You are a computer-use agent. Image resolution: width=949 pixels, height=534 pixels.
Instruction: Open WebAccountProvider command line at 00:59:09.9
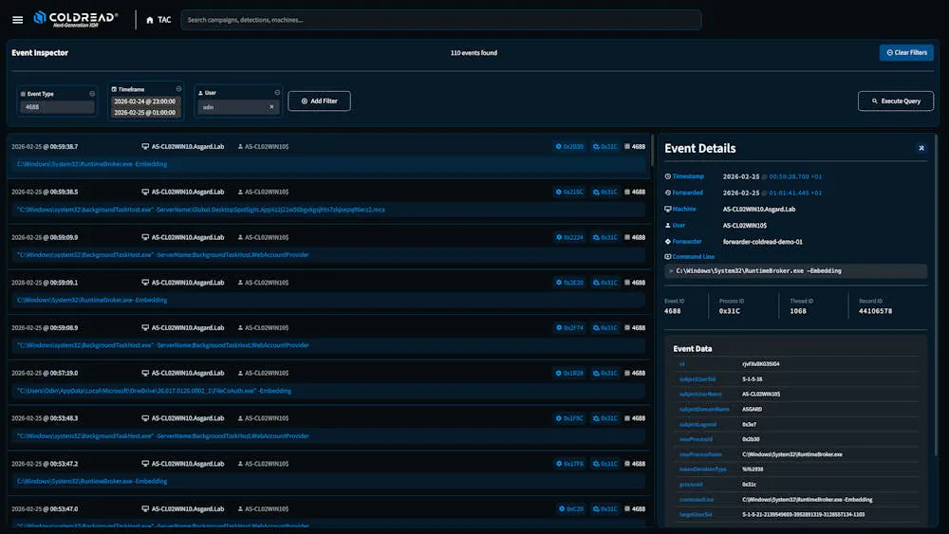(328, 254)
